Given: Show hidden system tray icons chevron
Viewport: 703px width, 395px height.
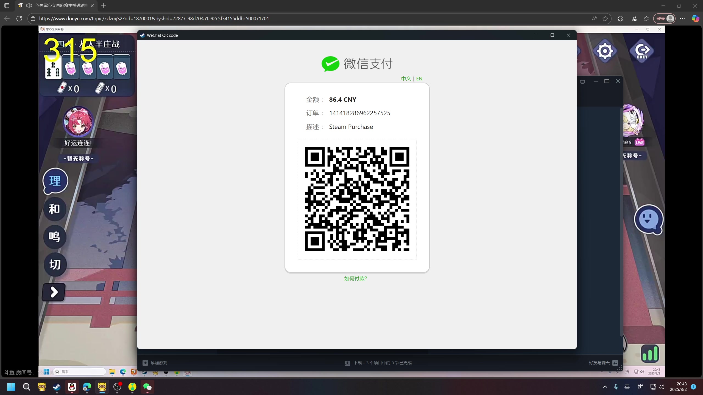Looking at the screenshot, I should (x=605, y=387).
